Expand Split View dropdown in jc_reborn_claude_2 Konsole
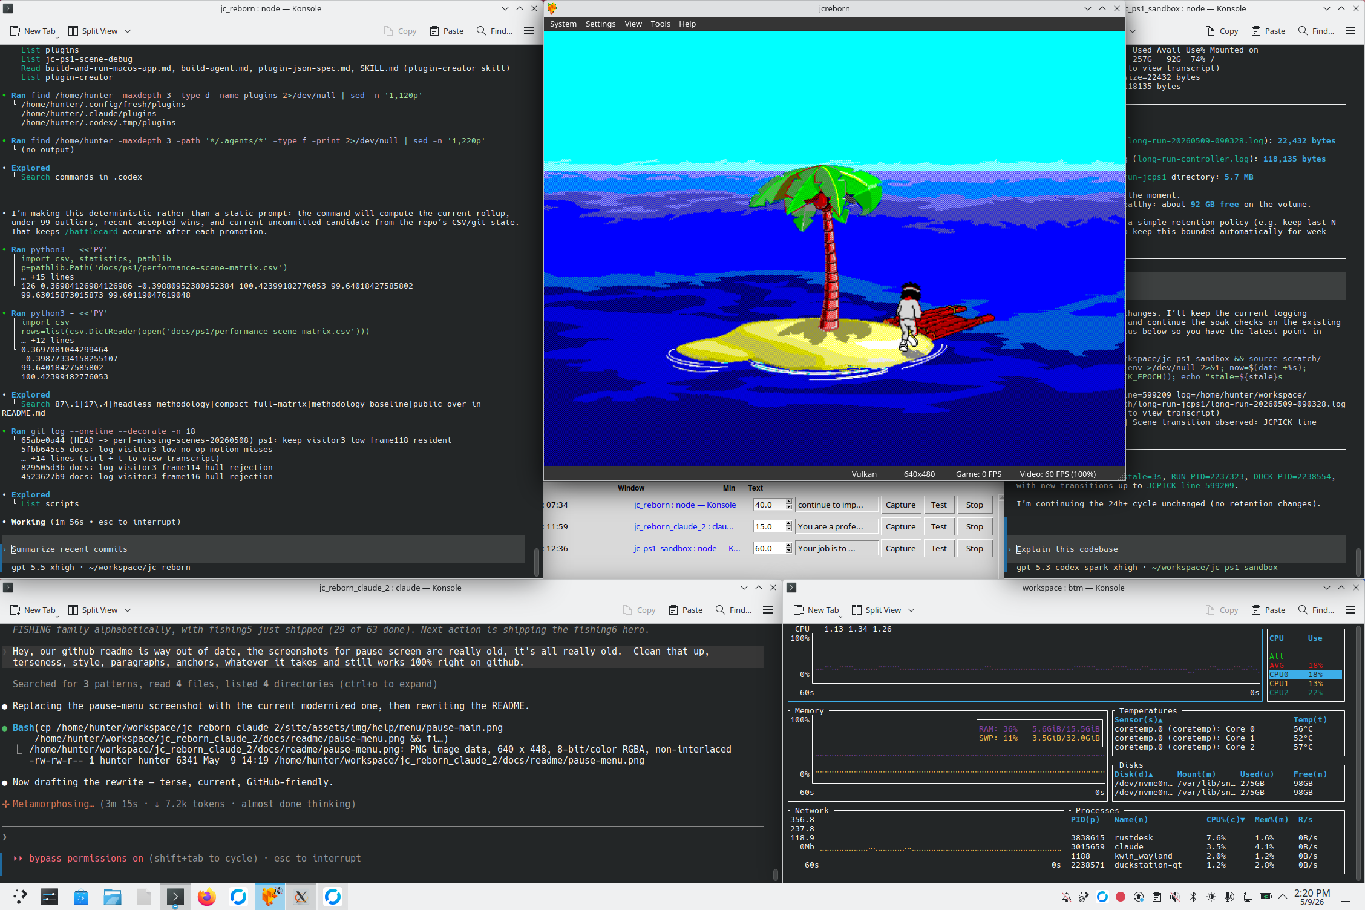Image resolution: width=1365 pixels, height=910 pixels. pos(128,610)
